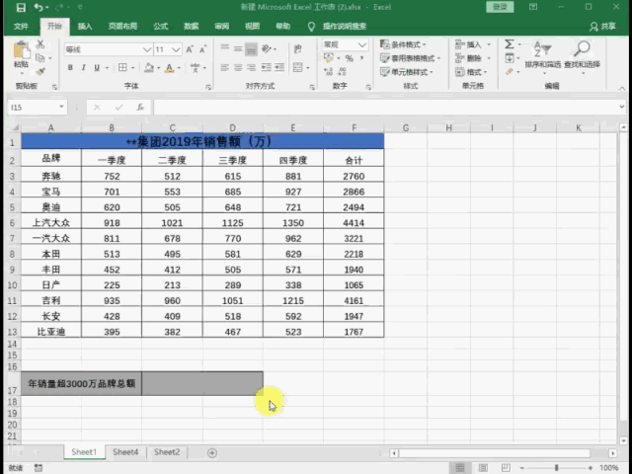
Task: Switch to the Review tab
Action: tap(221, 27)
